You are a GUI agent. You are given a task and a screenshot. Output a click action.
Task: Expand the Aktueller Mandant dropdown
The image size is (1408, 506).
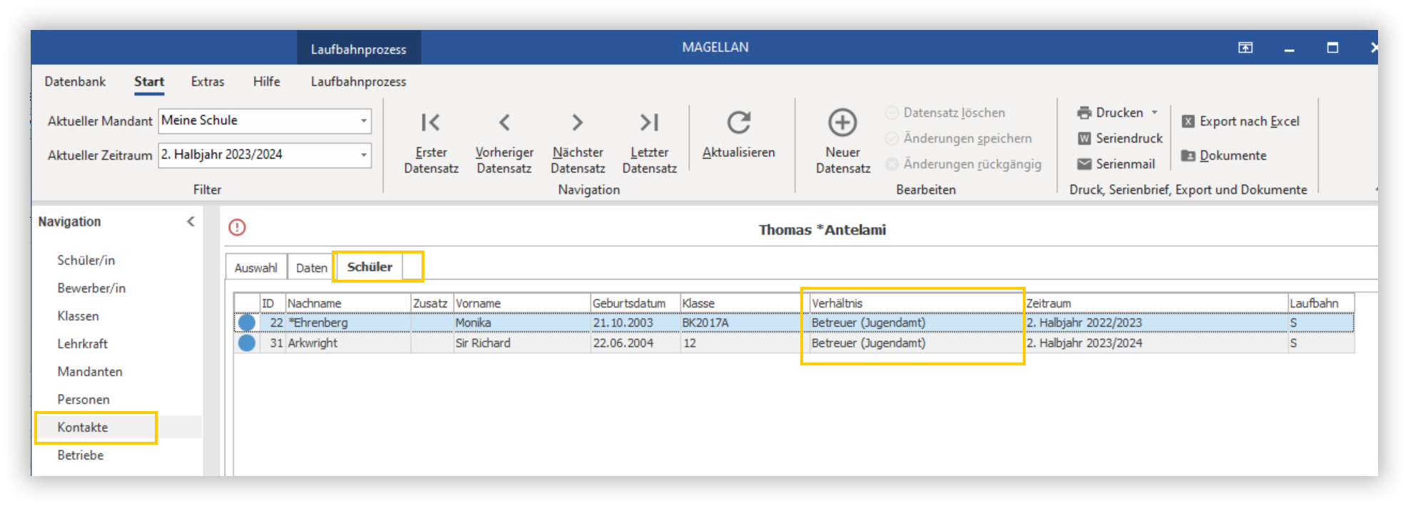click(364, 121)
